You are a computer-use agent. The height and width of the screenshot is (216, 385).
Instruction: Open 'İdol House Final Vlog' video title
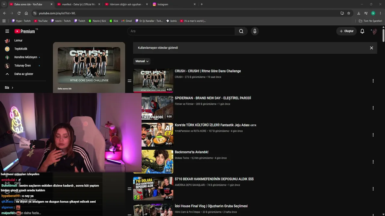[211, 206]
